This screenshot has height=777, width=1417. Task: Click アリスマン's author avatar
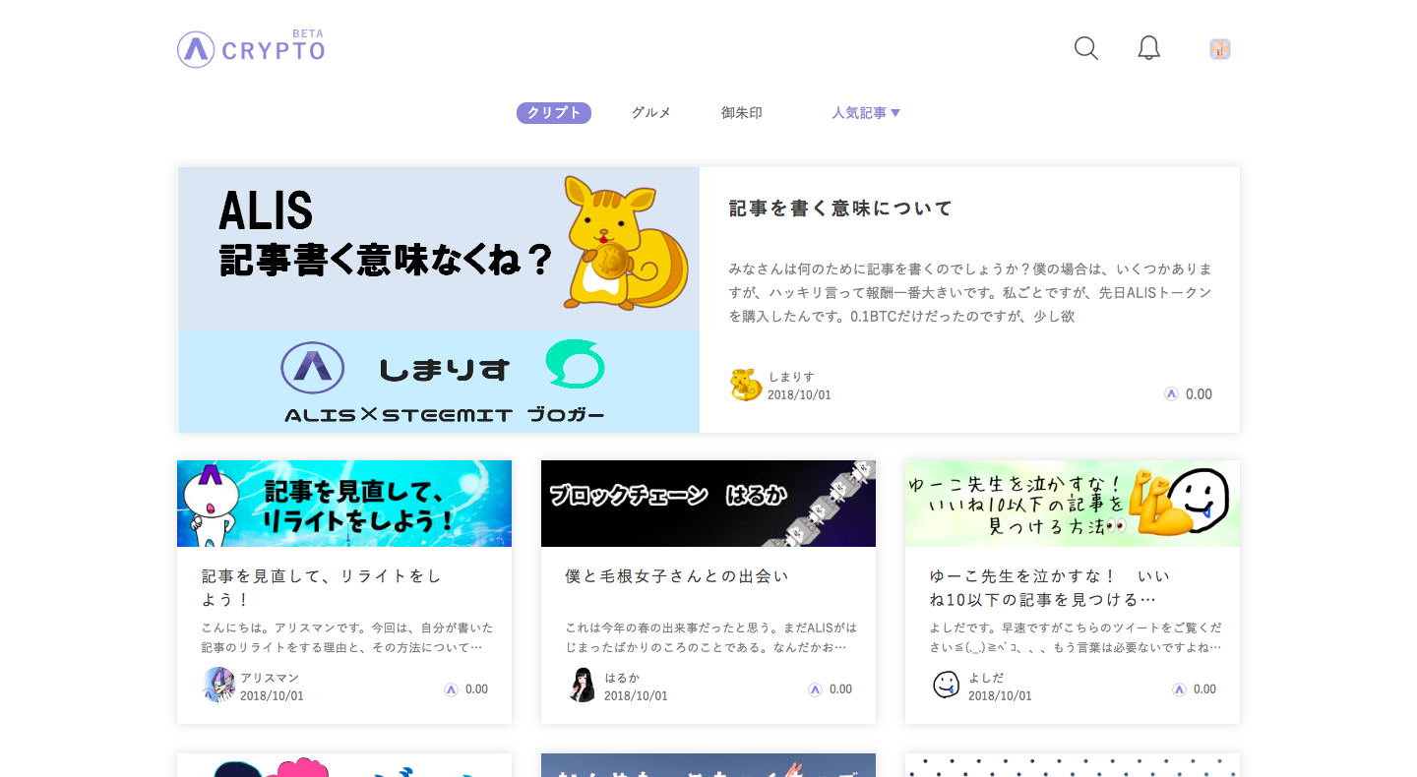pyautogui.click(x=218, y=685)
